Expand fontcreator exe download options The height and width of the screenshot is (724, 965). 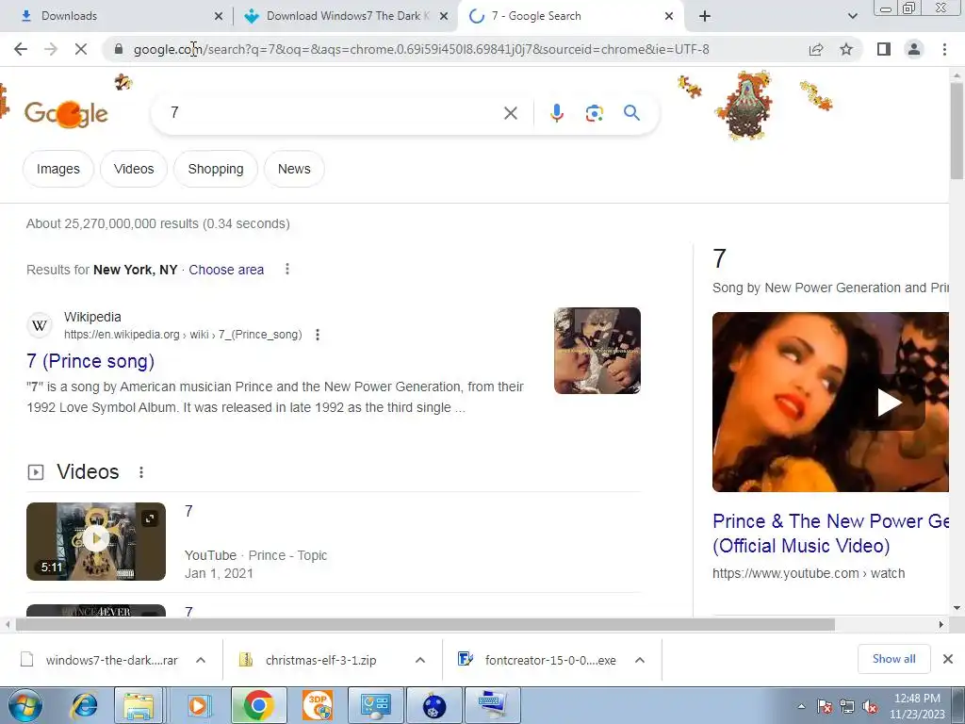point(640,660)
